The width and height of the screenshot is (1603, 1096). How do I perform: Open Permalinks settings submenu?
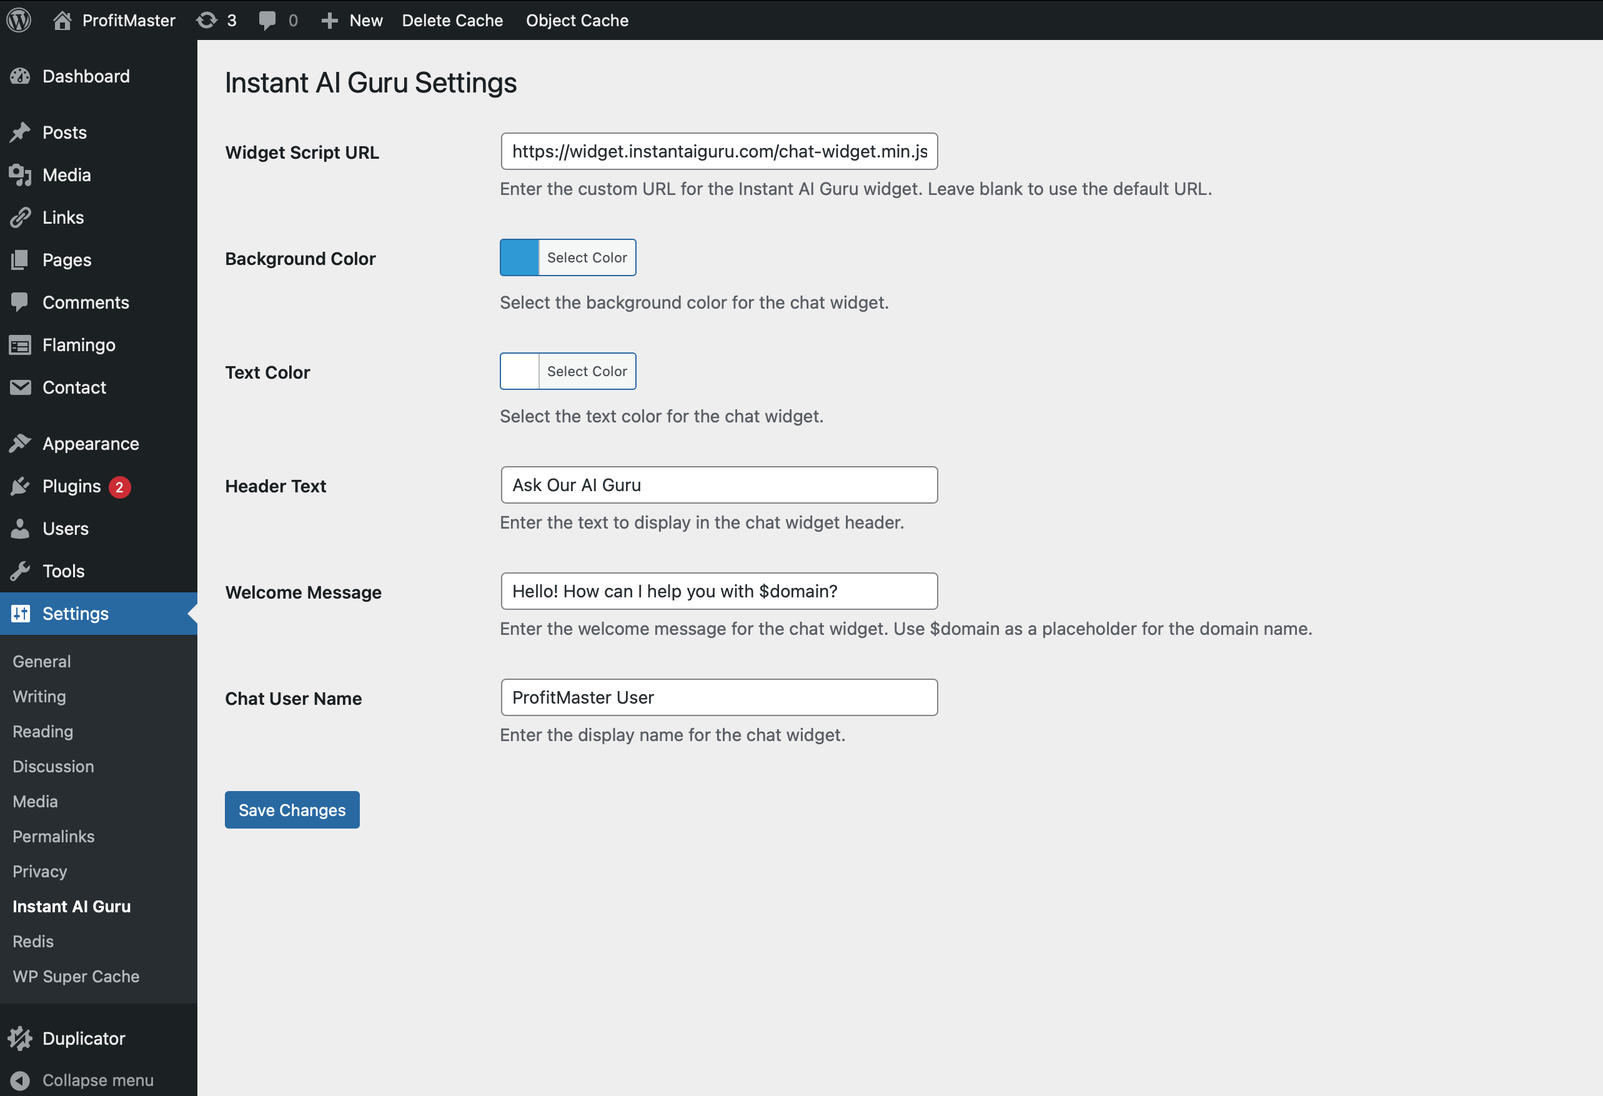tap(54, 836)
